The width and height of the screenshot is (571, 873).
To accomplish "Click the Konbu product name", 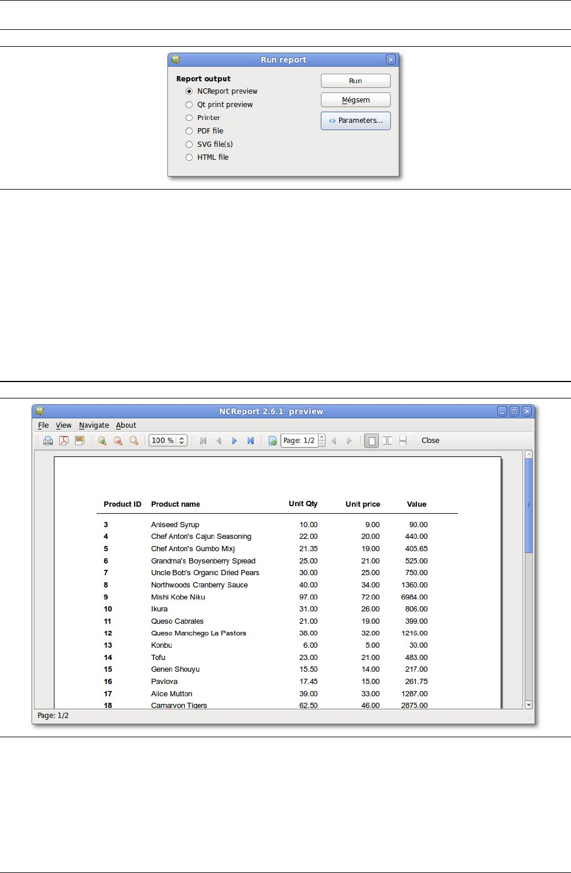I will pyautogui.click(x=162, y=645).
